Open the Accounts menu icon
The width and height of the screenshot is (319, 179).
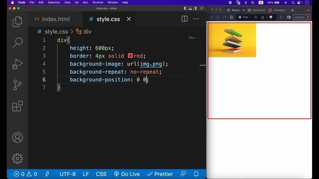[17, 137]
